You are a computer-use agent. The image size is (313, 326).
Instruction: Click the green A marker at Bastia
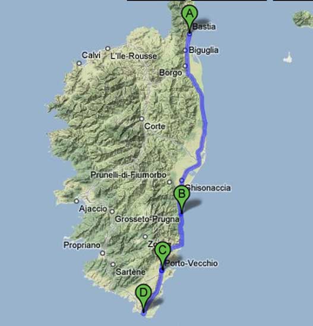[189, 17]
